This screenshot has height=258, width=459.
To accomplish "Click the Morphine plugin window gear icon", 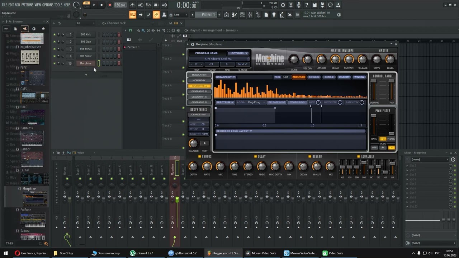I will click(193, 44).
